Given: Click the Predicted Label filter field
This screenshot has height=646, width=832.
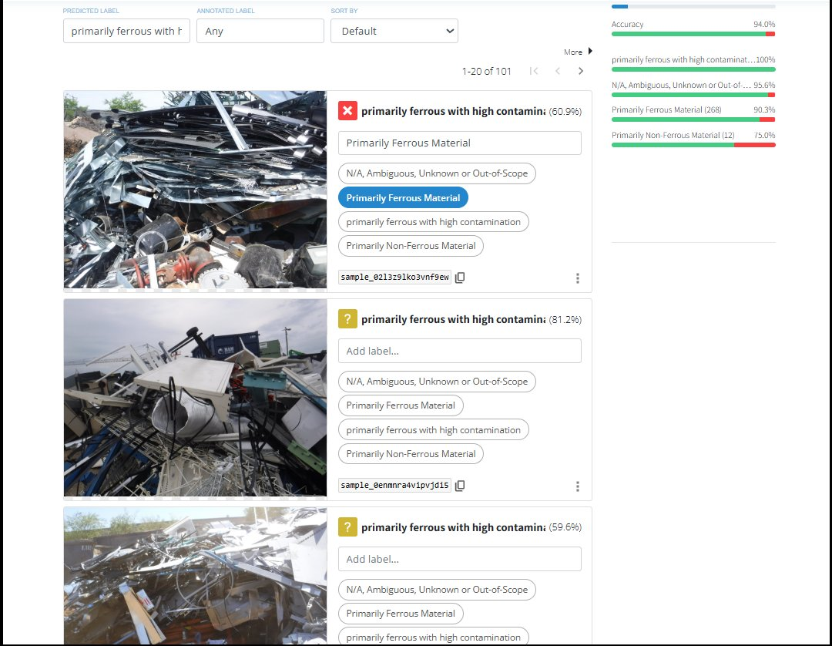Looking at the screenshot, I should pyautogui.click(x=126, y=31).
